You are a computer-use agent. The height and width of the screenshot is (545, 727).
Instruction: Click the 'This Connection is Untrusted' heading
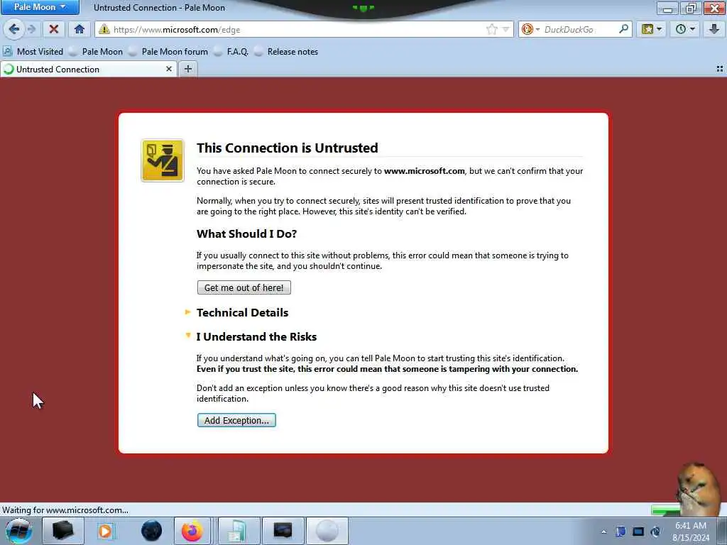point(288,148)
